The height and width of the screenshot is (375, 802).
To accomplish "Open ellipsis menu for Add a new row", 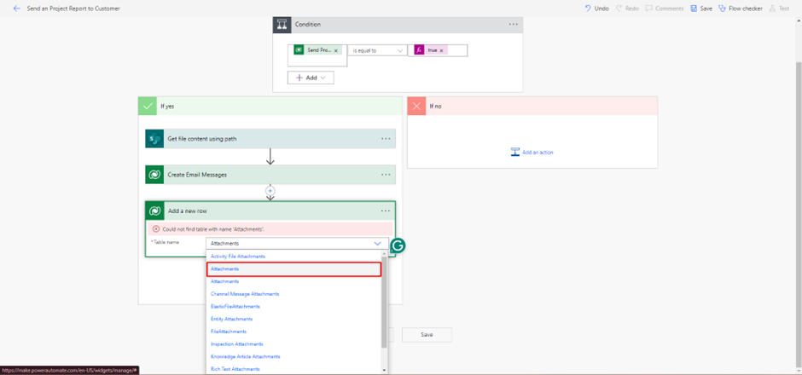I will coord(386,211).
